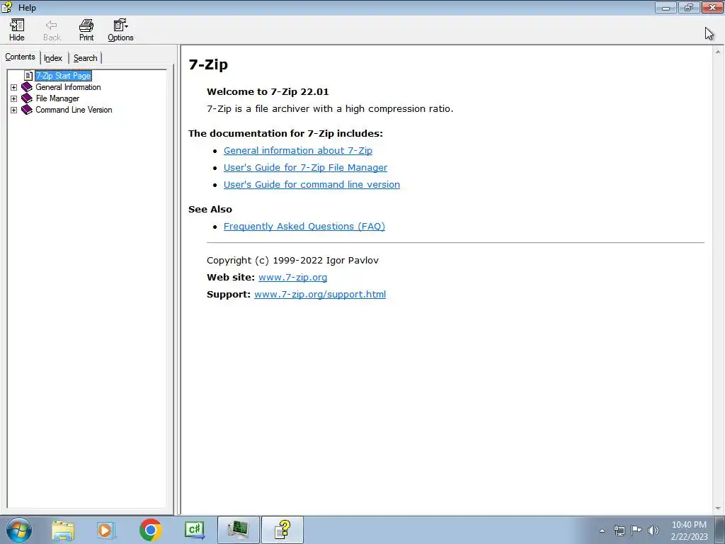725x544 pixels.
Task: Open the www.7-zip.org/support.html link
Action: point(320,294)
